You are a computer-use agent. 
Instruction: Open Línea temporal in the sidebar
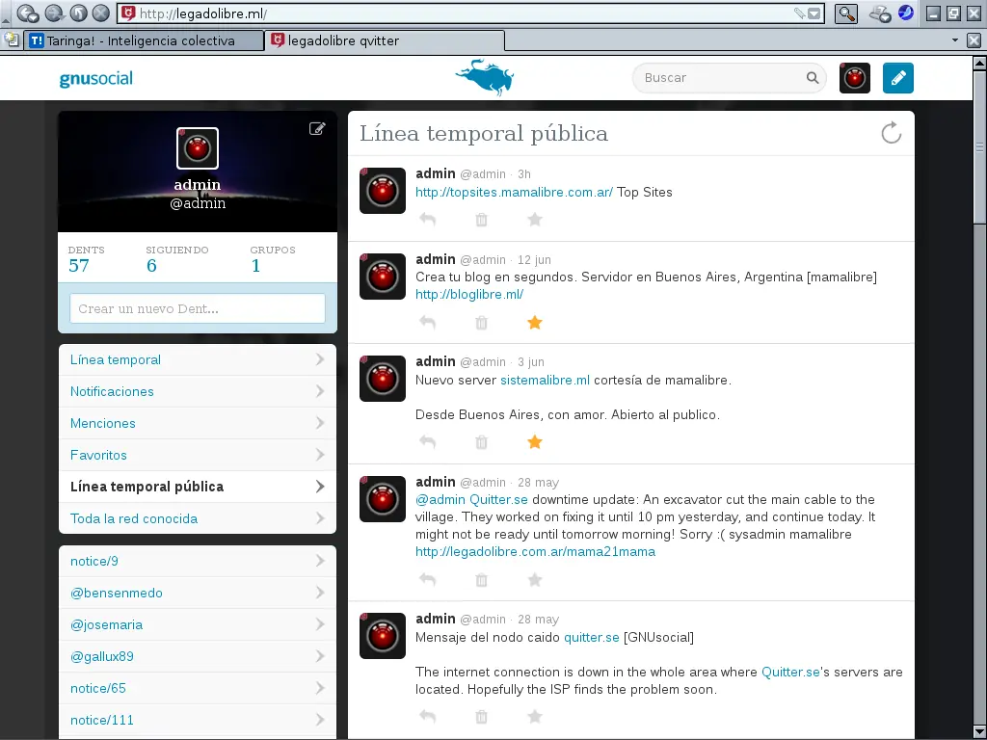tap(198, 360)
